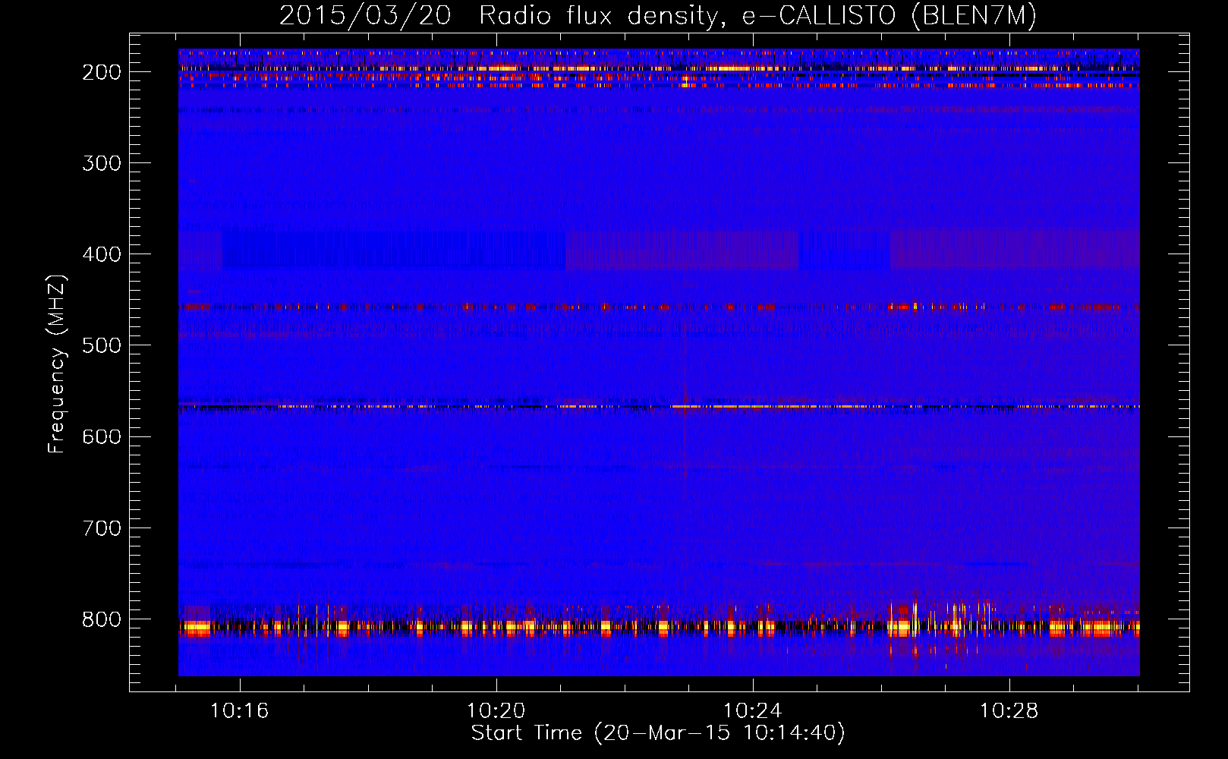Select the 500 frequency tick label
This screenshot has width=1228, height=759.
pos(102,345)
